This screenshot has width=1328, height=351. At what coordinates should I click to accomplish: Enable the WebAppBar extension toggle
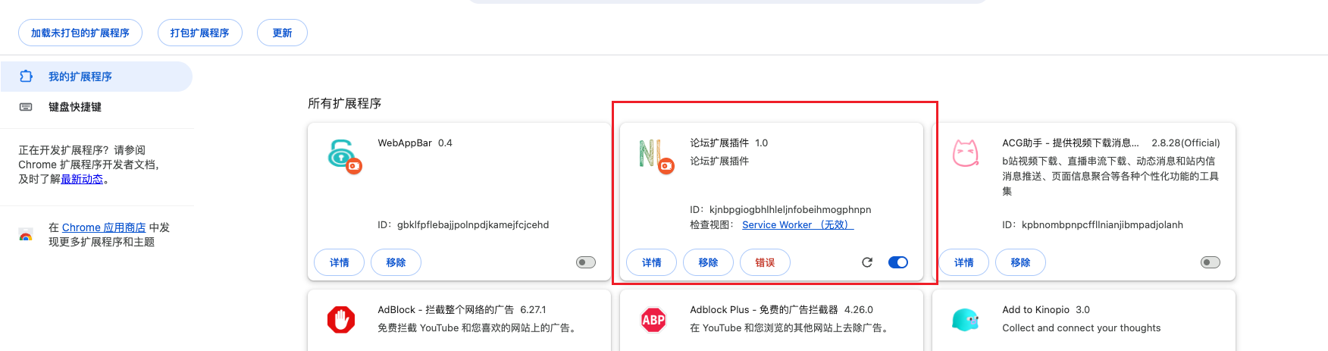tap(586, 262)
